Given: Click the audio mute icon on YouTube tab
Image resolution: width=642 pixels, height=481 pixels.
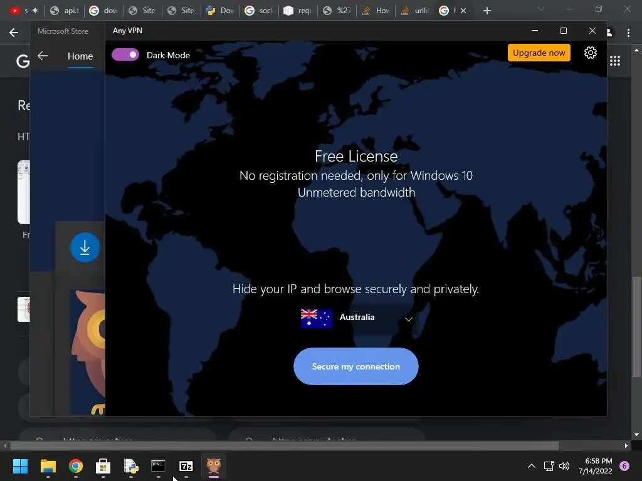Looking at the screenshot, I should (x=36, y=11).
